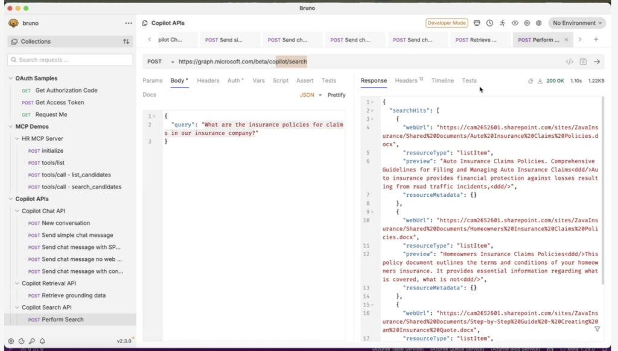
Task: Toggle the collections sort order icon
Action: (x=126, y=42)
